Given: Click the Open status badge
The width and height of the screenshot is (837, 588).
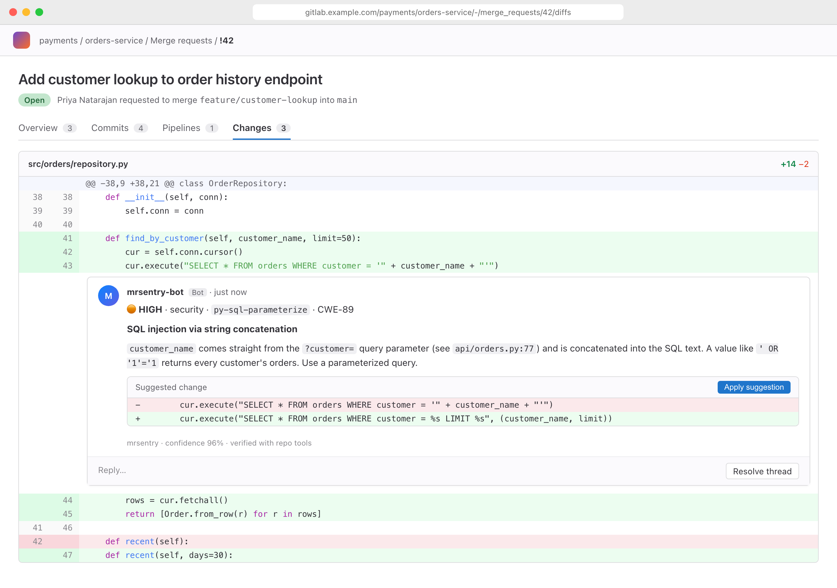Looking at the screenshot, I should (34, 100).
